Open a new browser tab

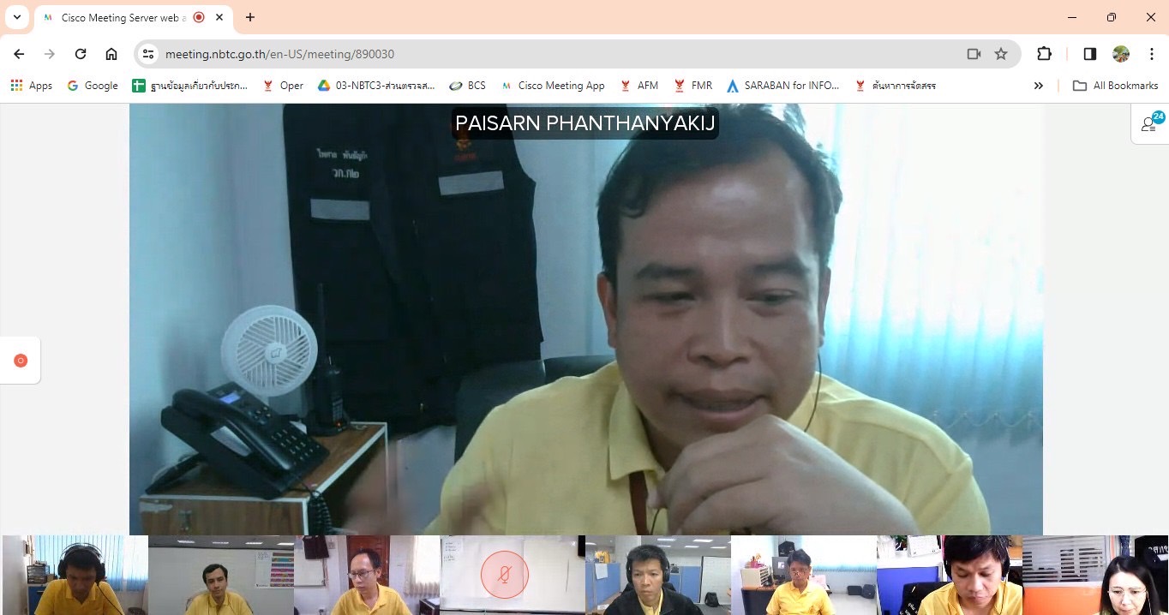[250, 17]
